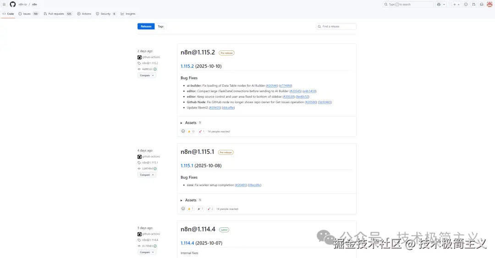Open the hamburger navigation menu

point(4,5)
